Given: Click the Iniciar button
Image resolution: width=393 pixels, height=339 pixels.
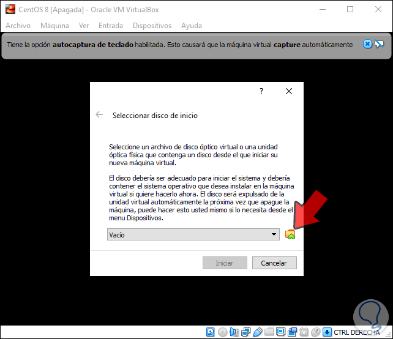Looking at the screenshot, I should (225, 263).
